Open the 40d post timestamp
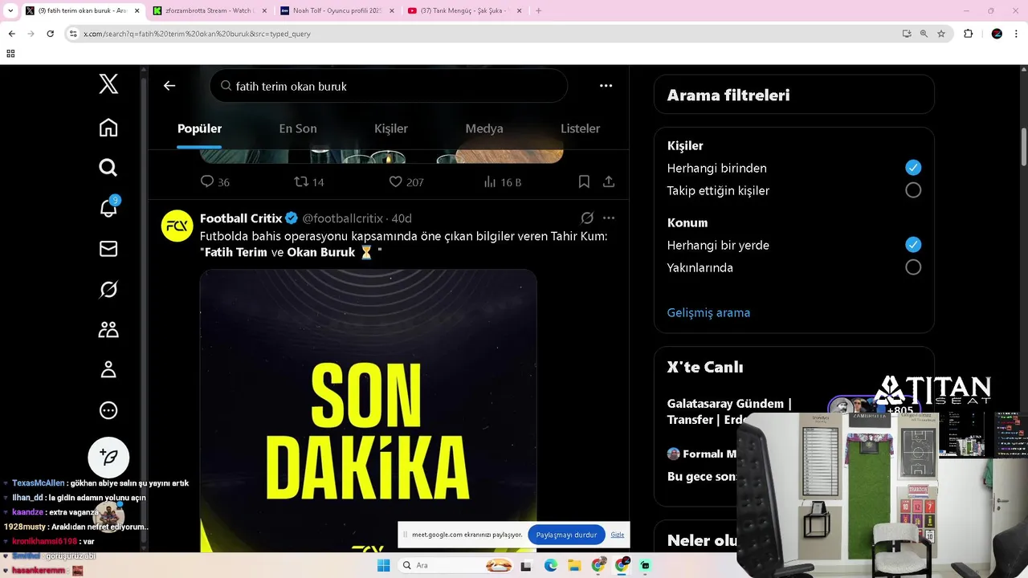Screen dimensions: 1028x578 pos(402,218)
